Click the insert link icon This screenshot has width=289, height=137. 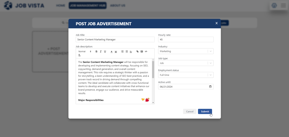click(137, 52)
